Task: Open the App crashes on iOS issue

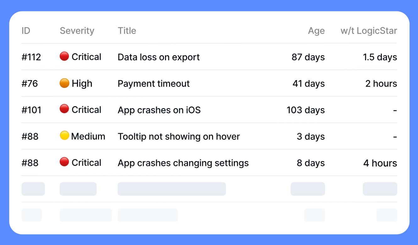Action: [159, 110]
